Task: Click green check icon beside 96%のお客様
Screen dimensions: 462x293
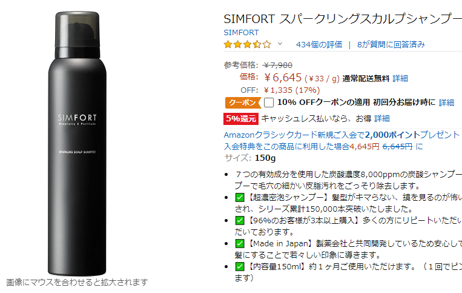Action: [x=240, y=220]
